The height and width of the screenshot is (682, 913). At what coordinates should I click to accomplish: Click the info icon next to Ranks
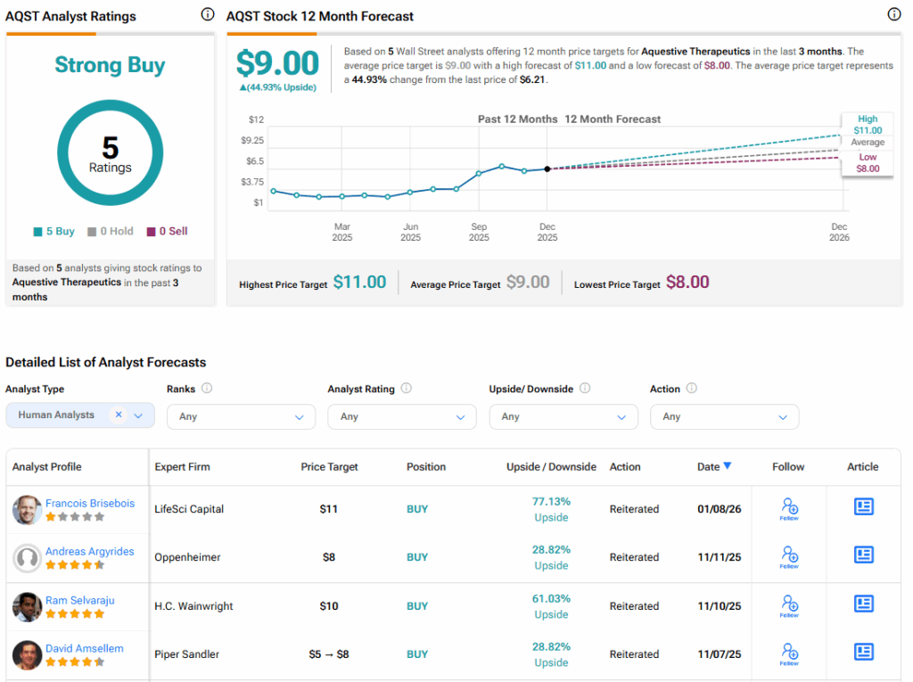[207, 389]
